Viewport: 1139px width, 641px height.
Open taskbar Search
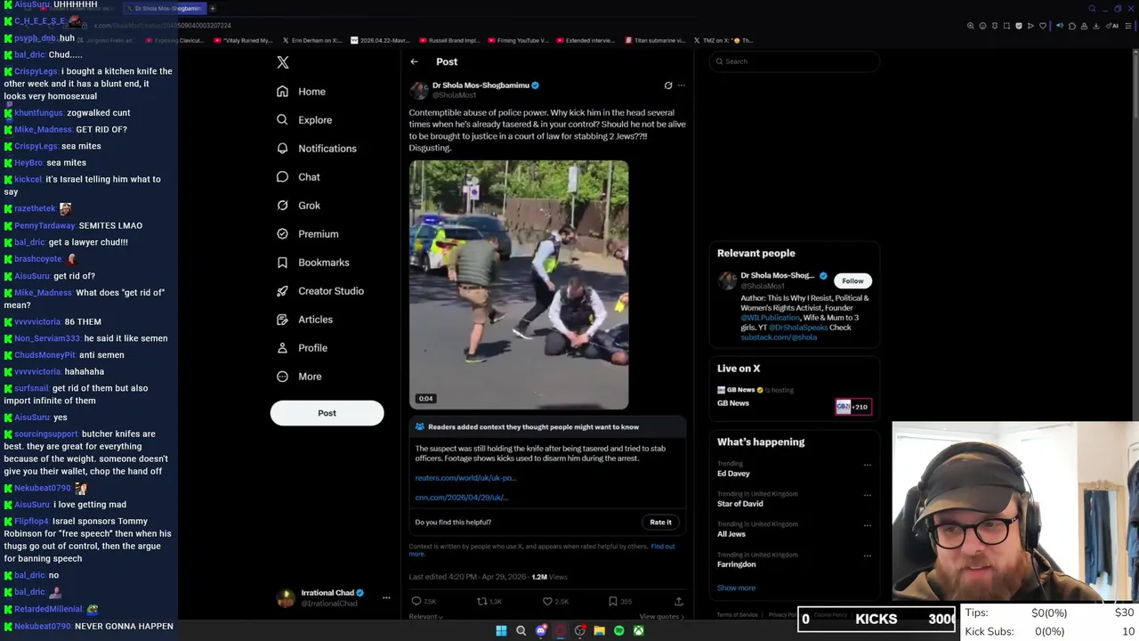(x=521, y=630)
